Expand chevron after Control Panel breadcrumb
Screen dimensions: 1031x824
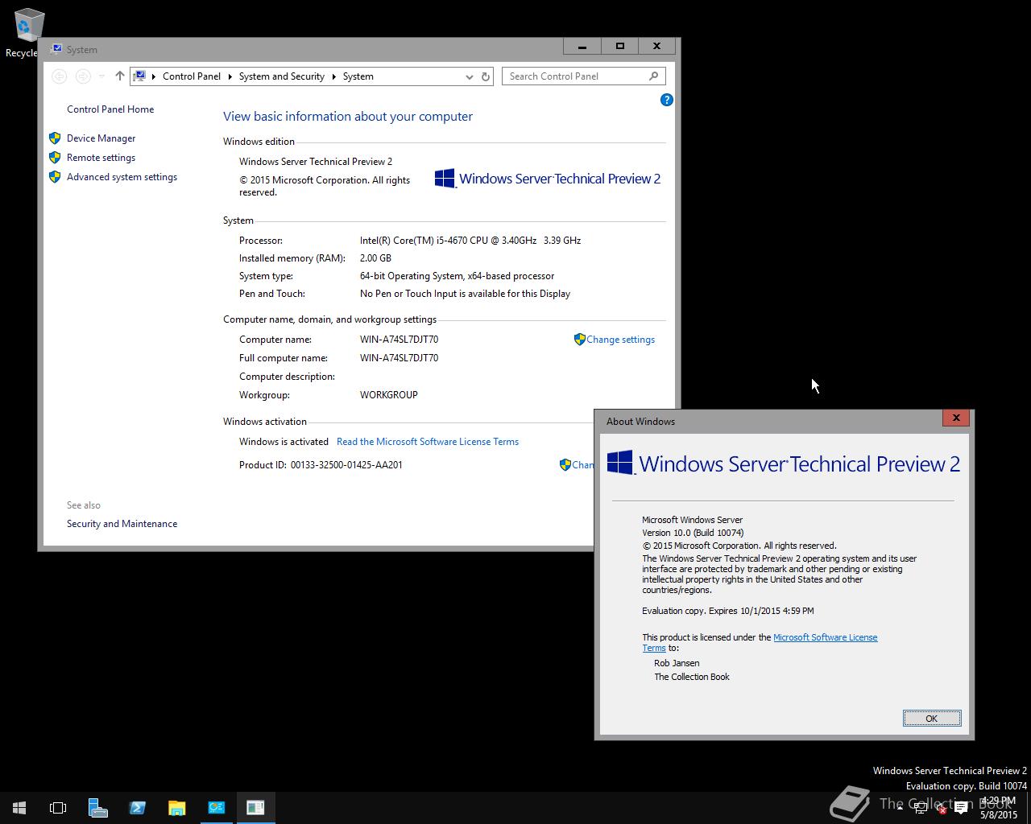pos(230,76)
